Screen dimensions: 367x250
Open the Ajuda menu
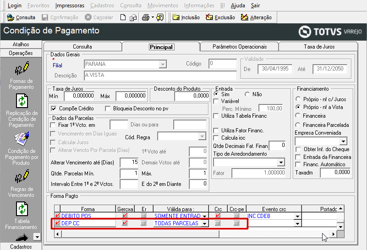point(238,5)
